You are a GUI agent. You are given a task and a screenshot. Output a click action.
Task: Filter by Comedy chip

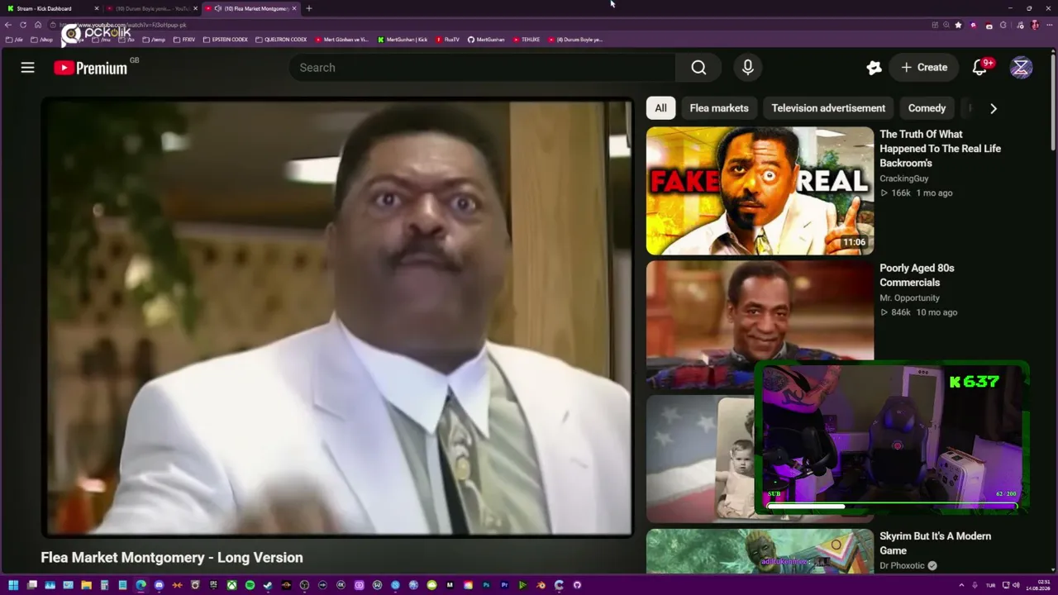pyautogui.click(x=927, y=108)
